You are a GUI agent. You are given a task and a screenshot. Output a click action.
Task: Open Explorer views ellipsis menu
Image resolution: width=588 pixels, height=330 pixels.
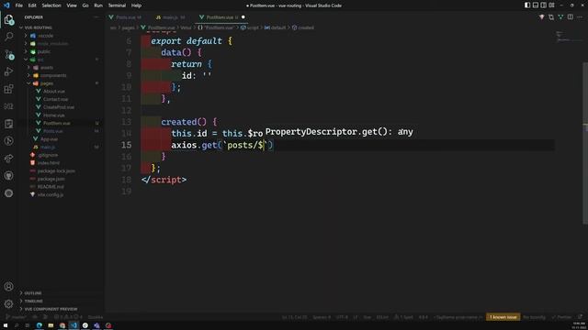[96, 17]
